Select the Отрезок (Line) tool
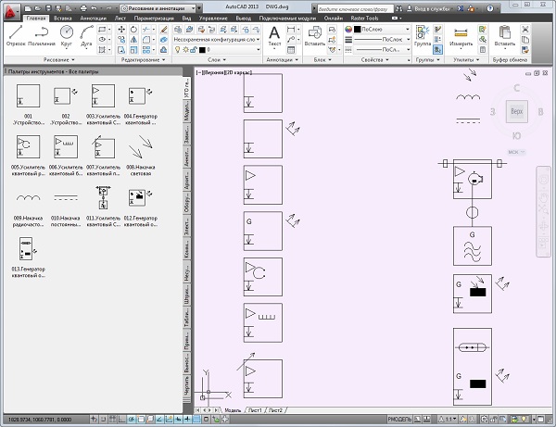The height and width of the screenshot is (427, 556). 16,35
